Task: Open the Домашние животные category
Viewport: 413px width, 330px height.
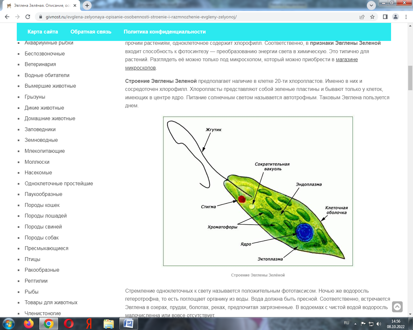Action: click(x=50, y=119)
